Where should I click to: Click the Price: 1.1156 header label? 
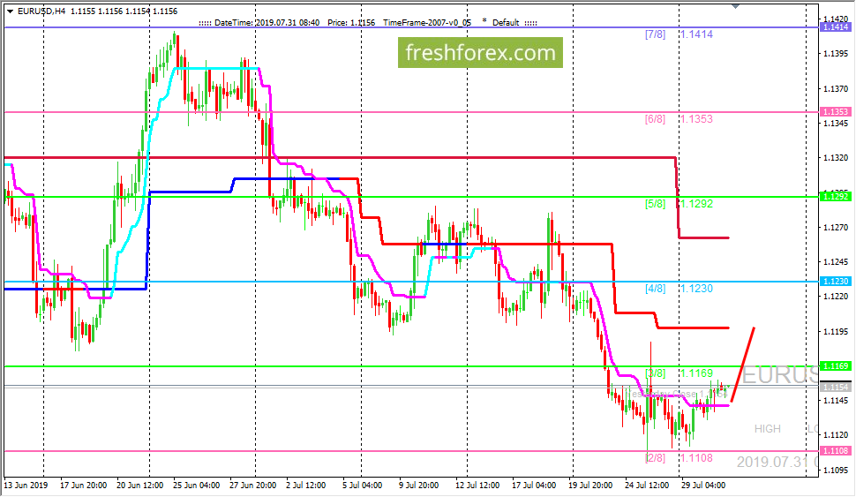tap(351, 22)
